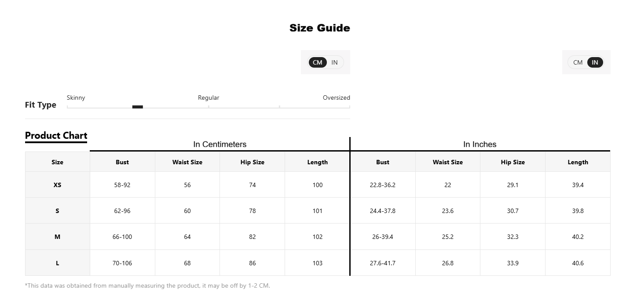Click the Fit Type slider marker
The height and width of the screenshot is (307, 637).
tap(138, 107)
